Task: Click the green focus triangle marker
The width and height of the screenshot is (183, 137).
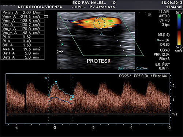Action: pos(63,45)
